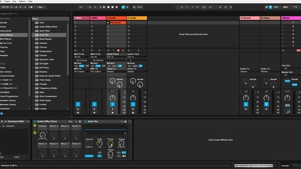Open track 4 Audio From Ext. In dropdown
The image size is (301, 169).
point(137,57)
